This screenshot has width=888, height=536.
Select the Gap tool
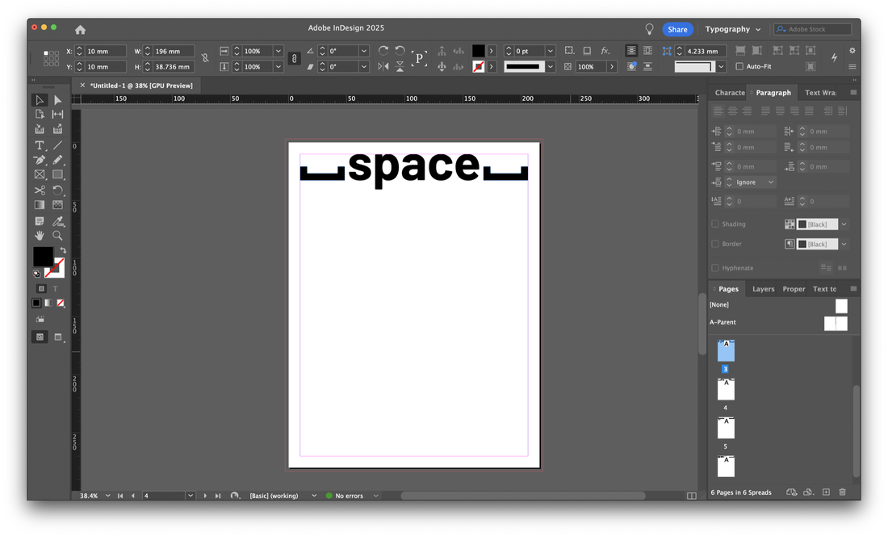coord(58,115)
